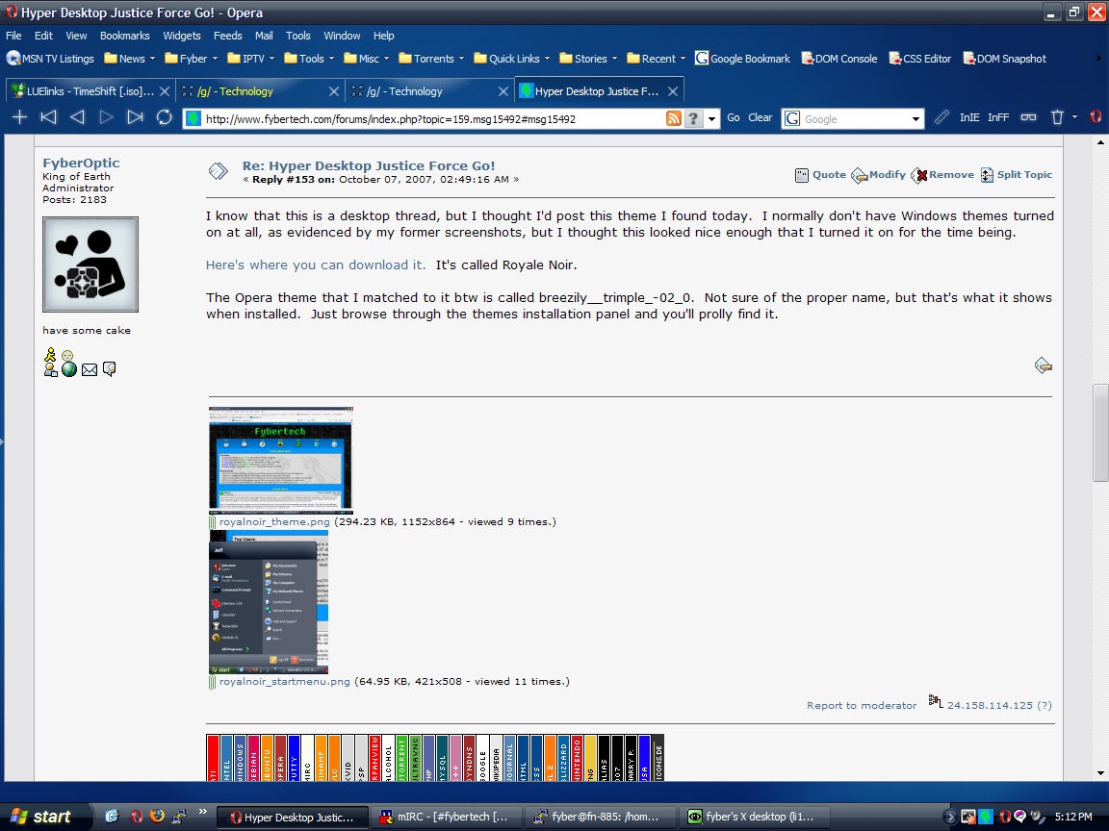1109x831 pixels.
Task: Expand the Fyber bookmark folder
Action: pos(191,59)
